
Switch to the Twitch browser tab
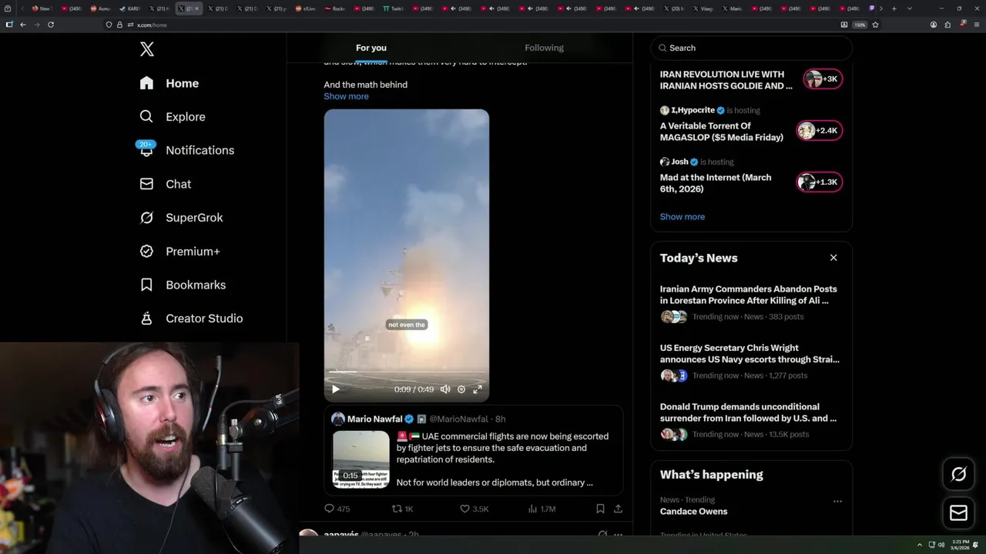pyautogui.click(x=394, y=8)
